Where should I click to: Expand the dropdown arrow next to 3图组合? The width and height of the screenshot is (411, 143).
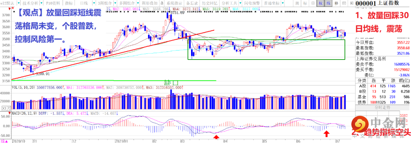[x=116, y=3]
